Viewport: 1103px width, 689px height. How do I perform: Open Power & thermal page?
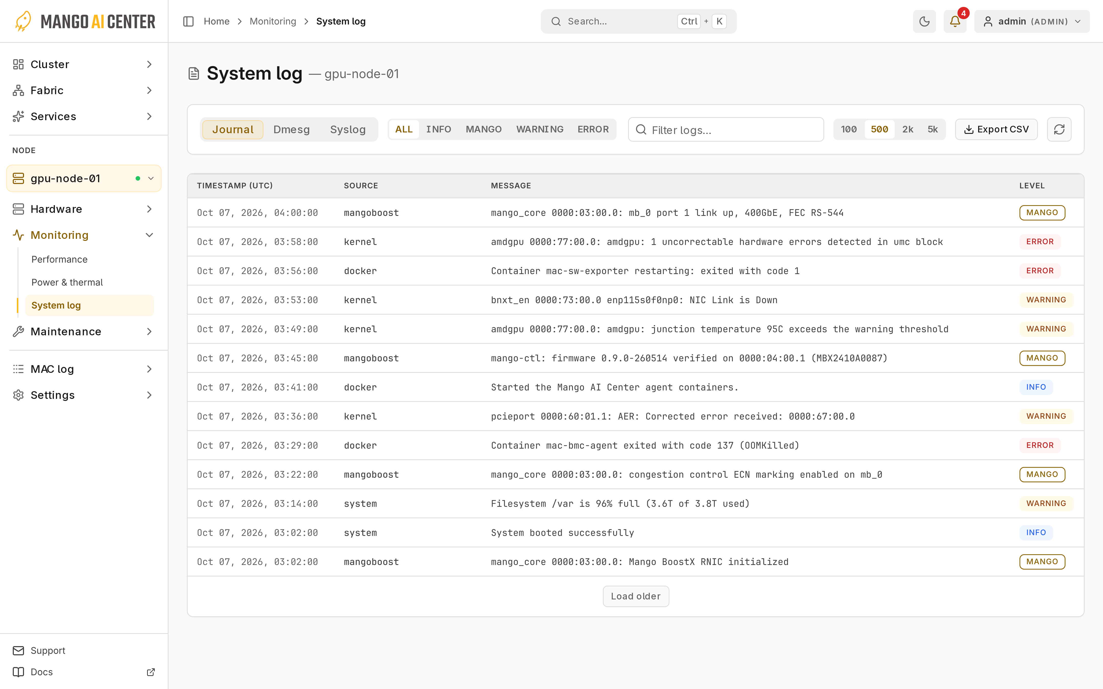tap(67, 282)
